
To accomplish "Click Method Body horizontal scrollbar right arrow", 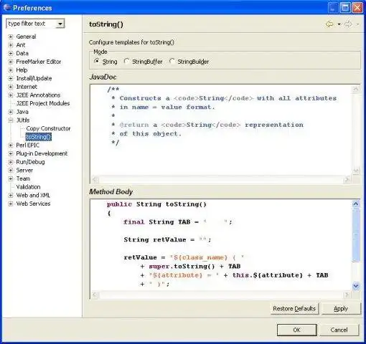I will click(347, 295).
